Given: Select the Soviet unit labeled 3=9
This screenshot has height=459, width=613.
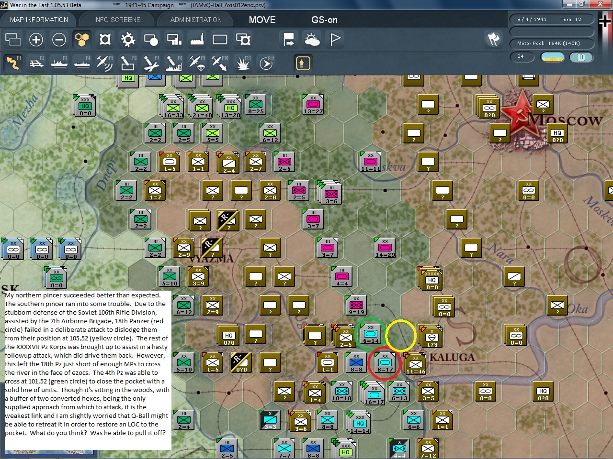Looking at the screenshot, I should pyautogui.click(x=198, y=277).
